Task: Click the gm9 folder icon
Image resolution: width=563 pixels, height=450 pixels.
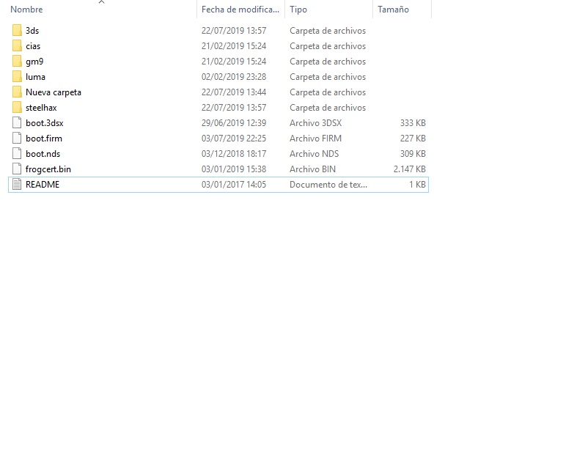Action: 17,62
